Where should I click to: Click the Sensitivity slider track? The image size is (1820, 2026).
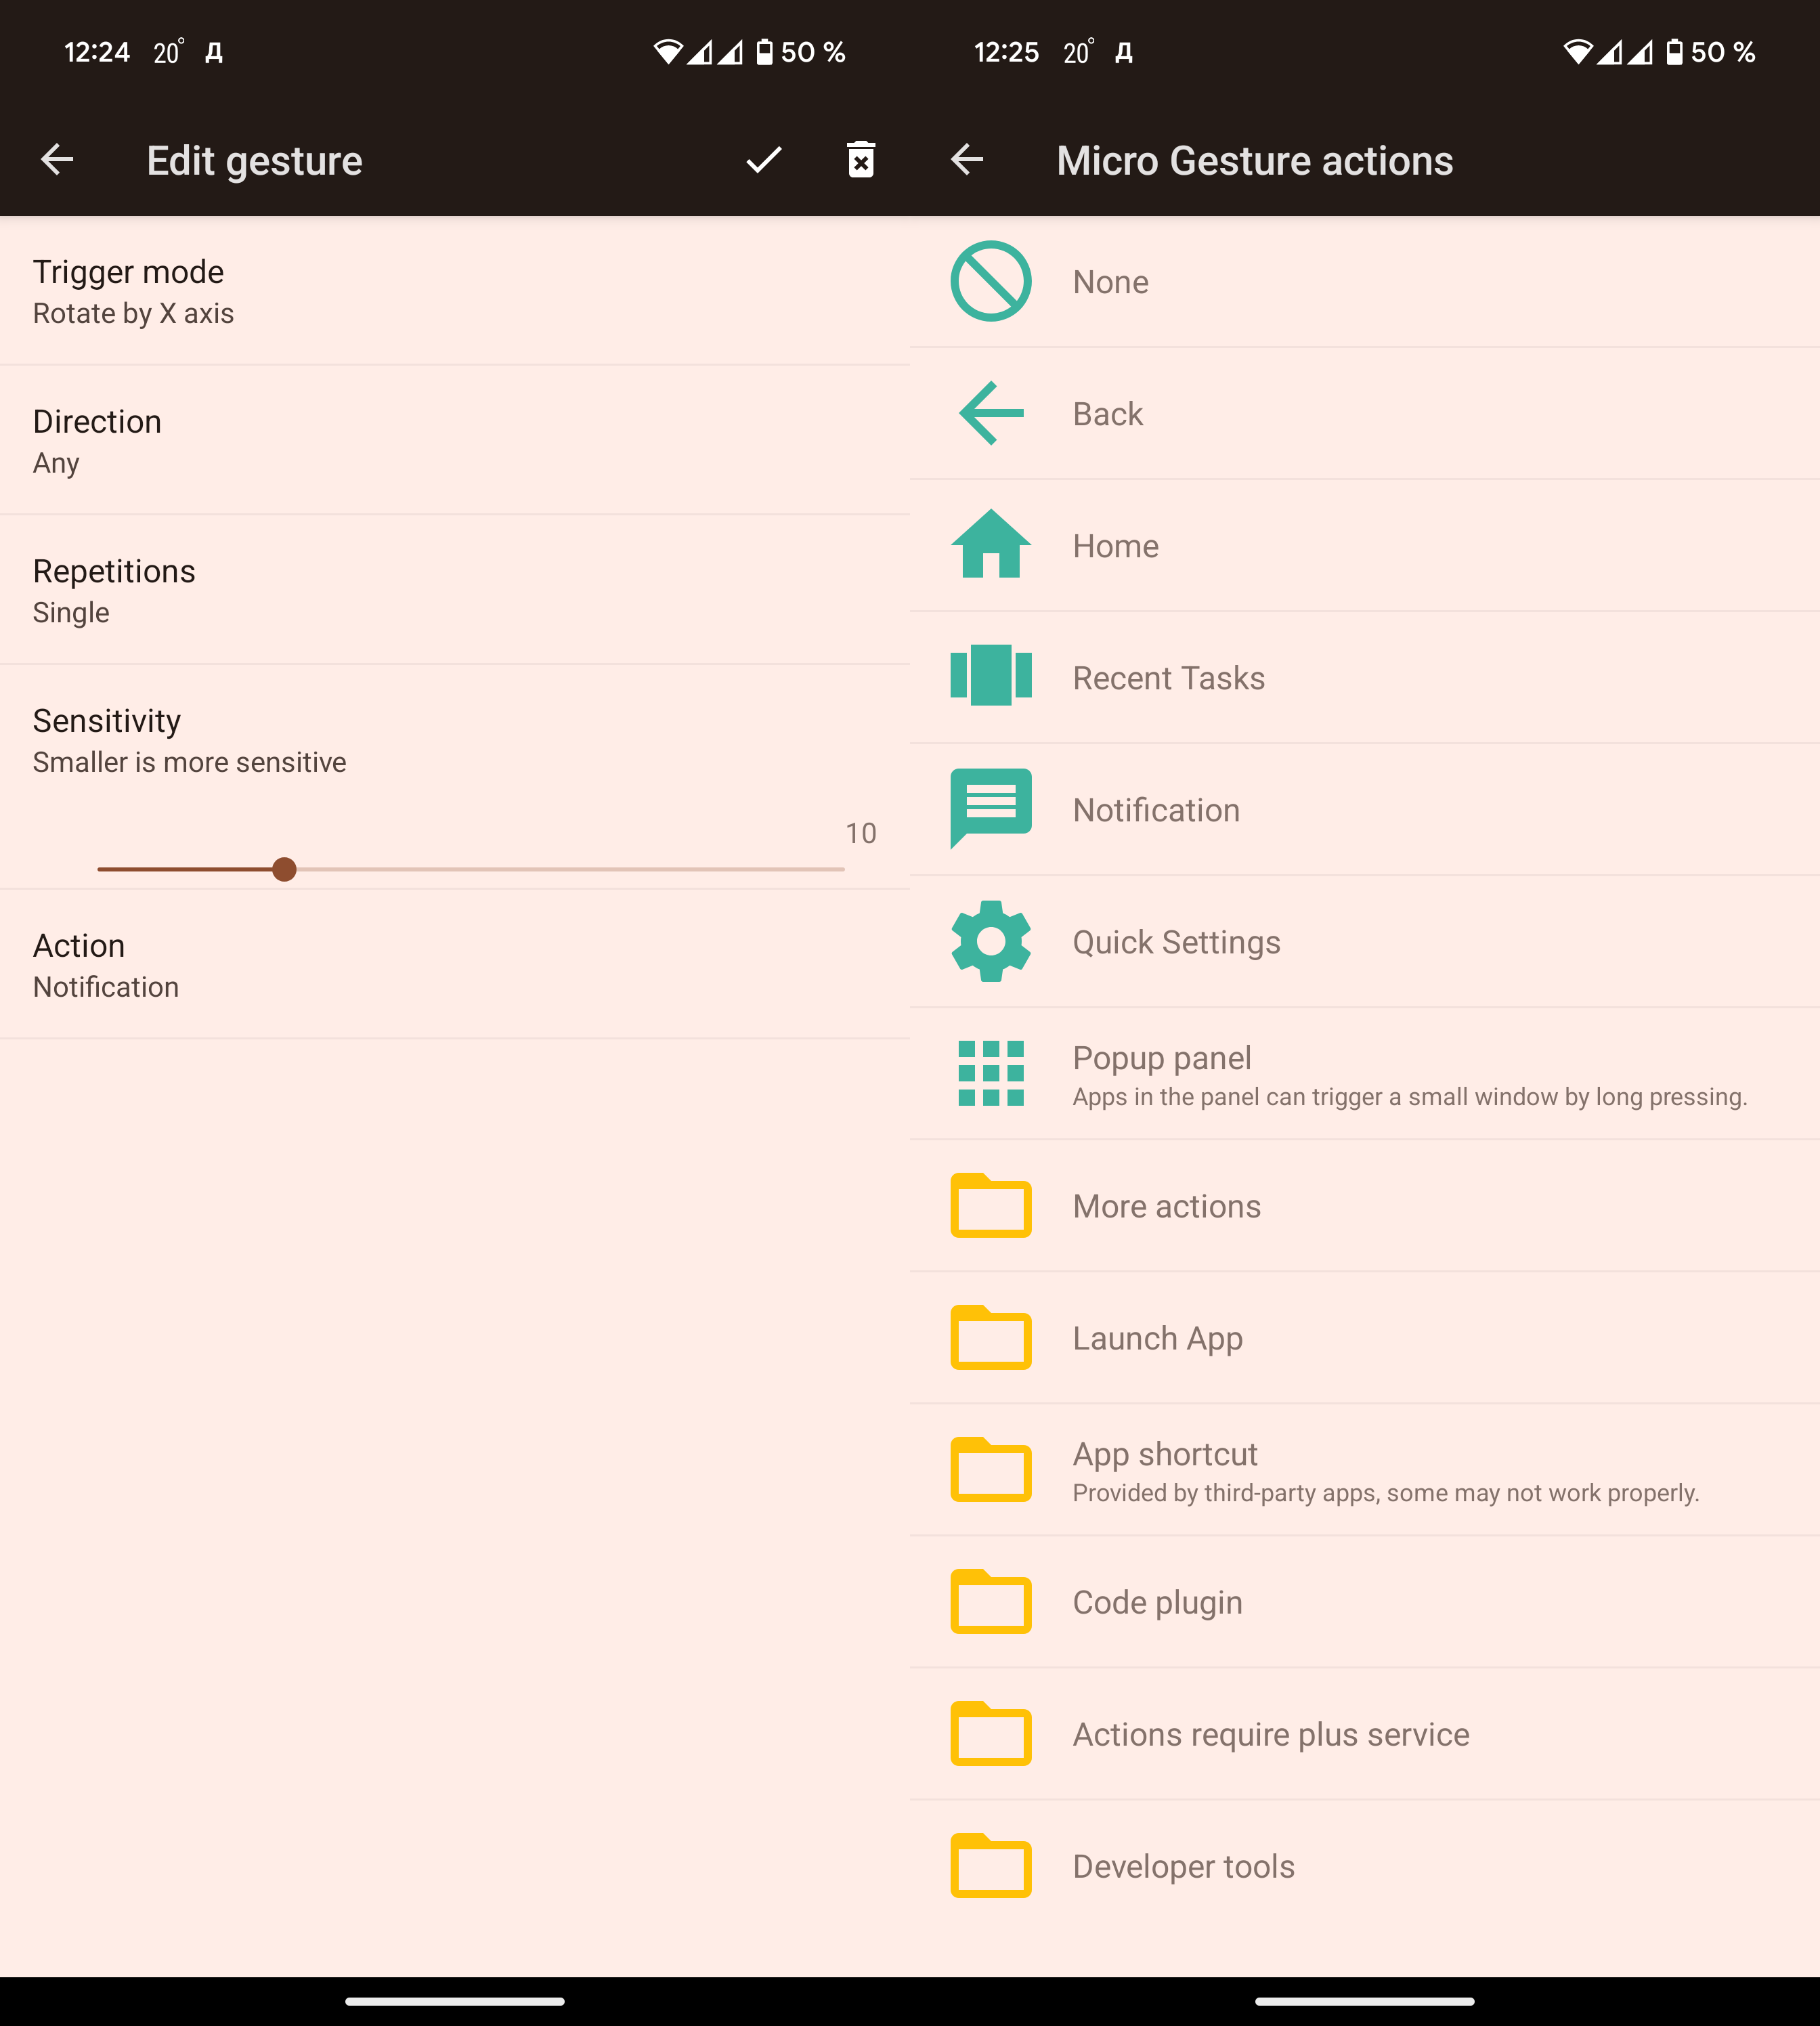[560, 869]
